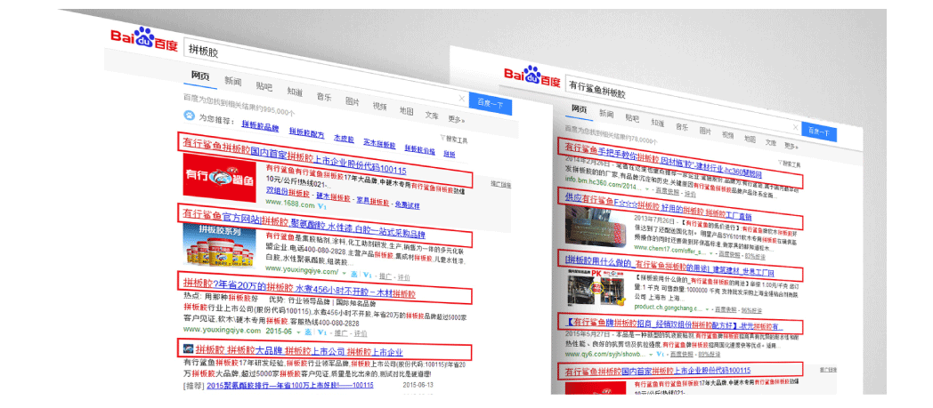Open result 【有行鲨鱼牌拼板胶招商
The image size is (933, 408).
674,324
